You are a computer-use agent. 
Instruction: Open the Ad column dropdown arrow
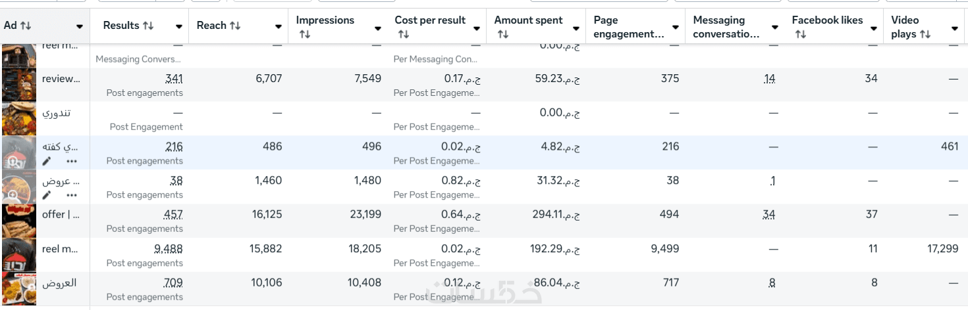(80, 27)
